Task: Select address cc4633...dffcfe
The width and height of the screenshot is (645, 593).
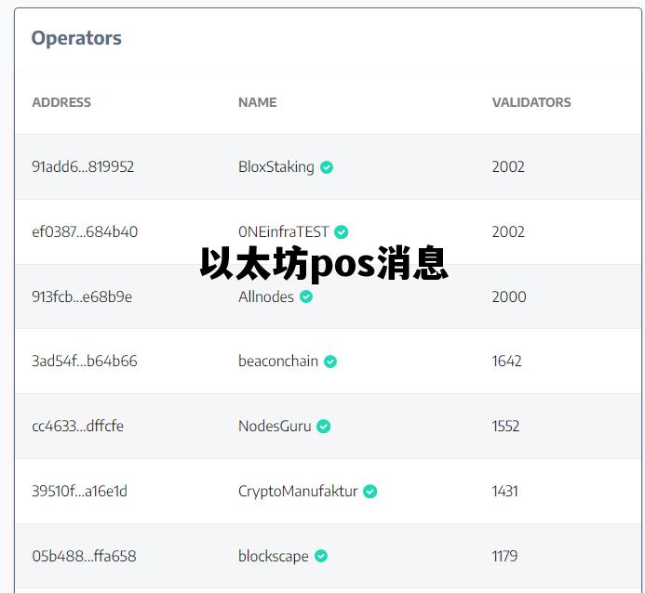Action: (78, 426)
